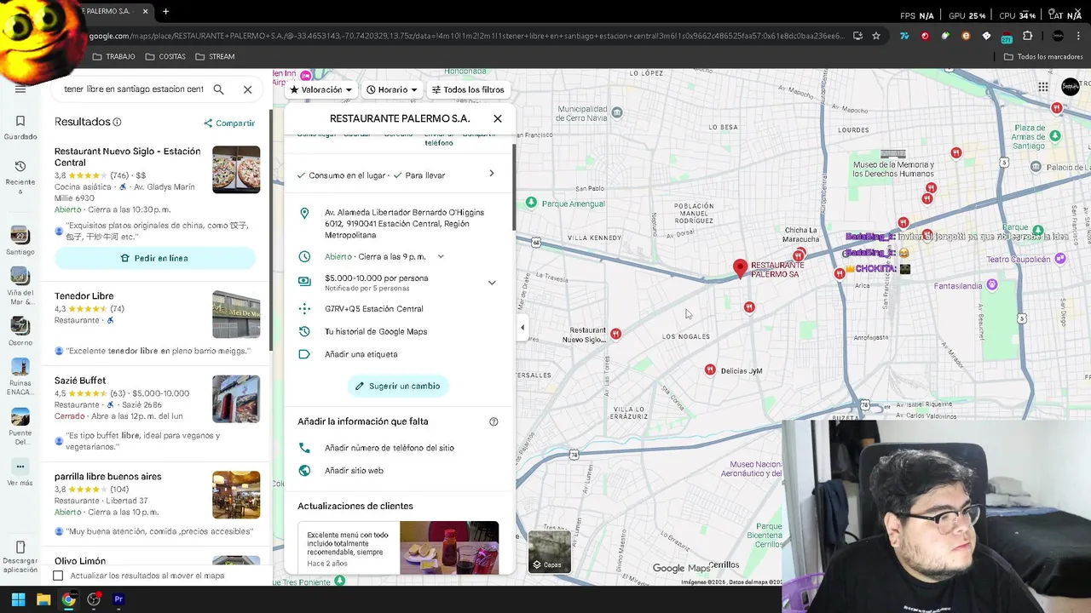
Task: Open the Santiago recent place shortcut
Action: click(20, 240)
